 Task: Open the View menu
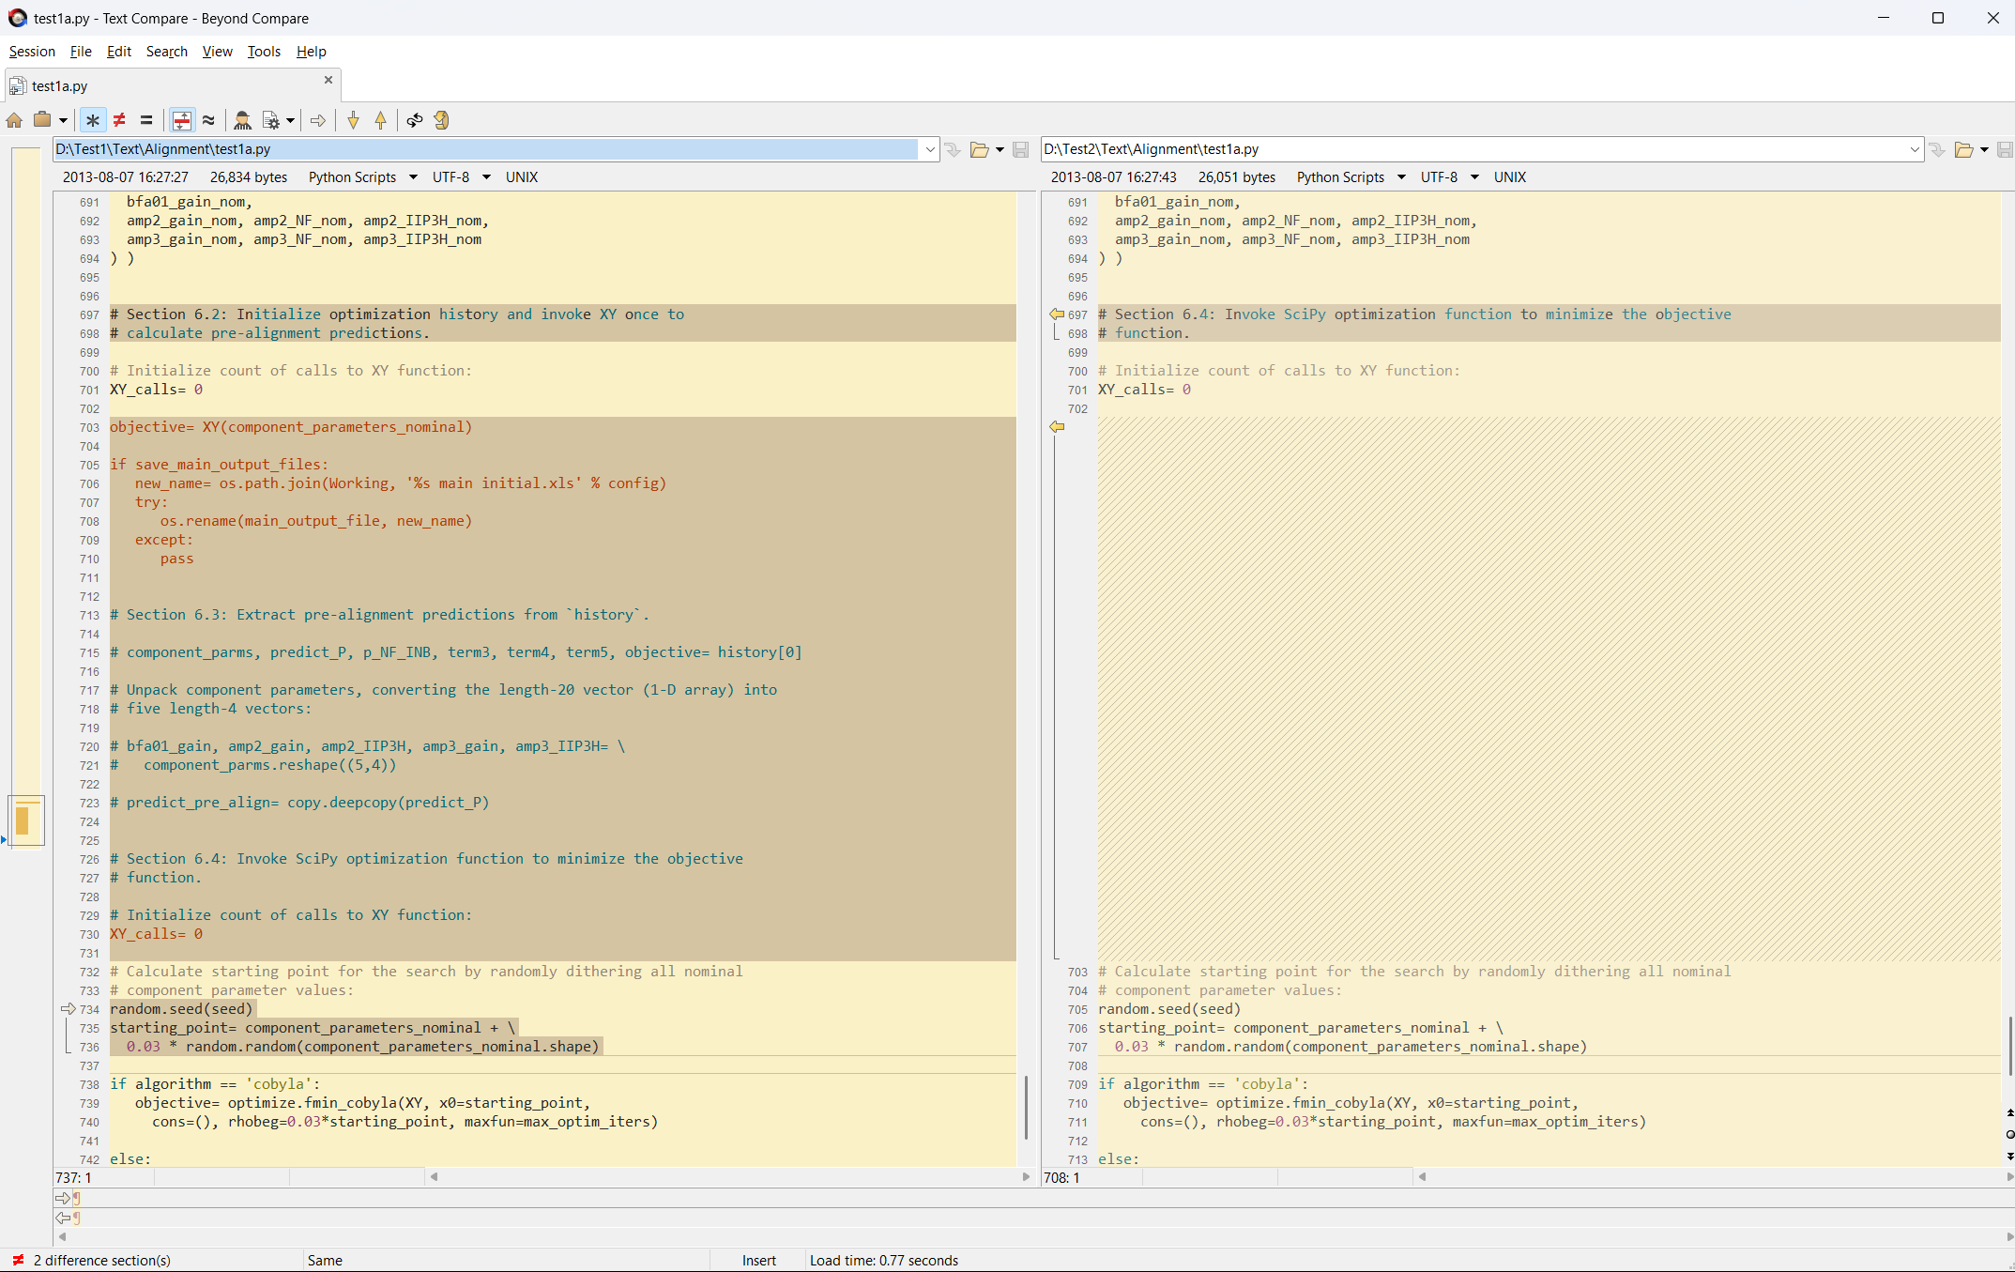coord(218,52)
